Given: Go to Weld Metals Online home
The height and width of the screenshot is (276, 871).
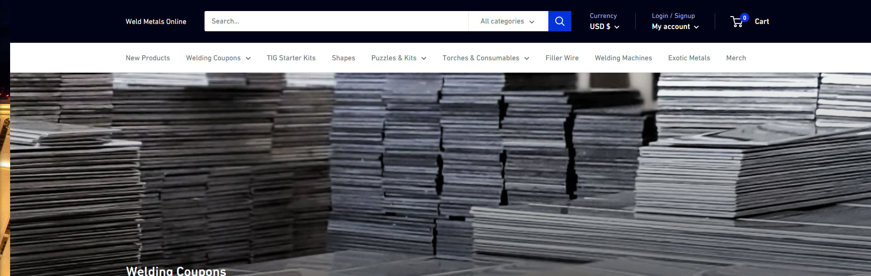Looking at the screenshot, I should pyautogui.click(x=156, y=22).
